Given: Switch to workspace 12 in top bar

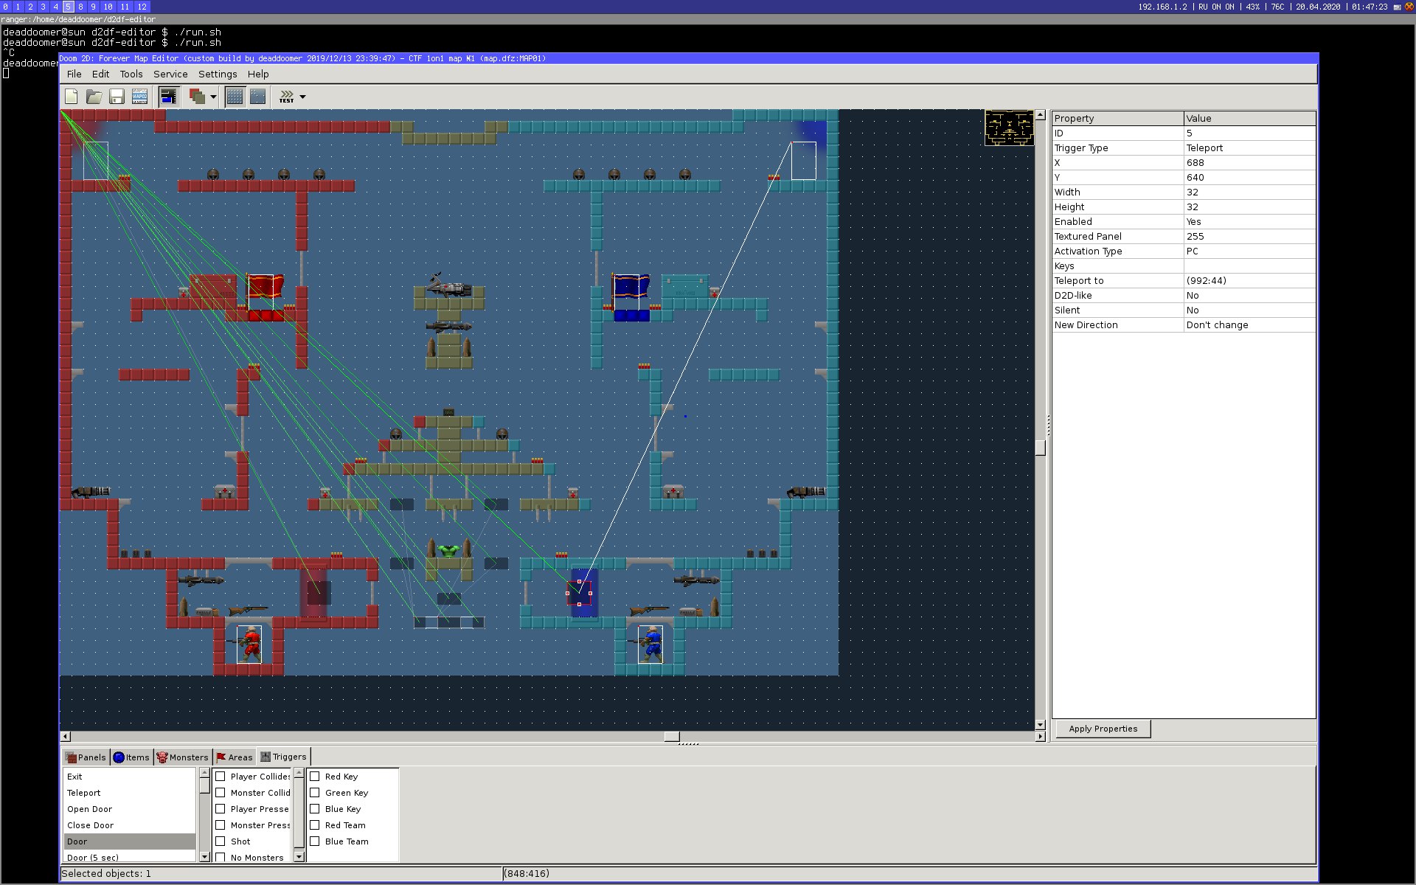Looking at the screenshot, I should [x=142, y=6].
